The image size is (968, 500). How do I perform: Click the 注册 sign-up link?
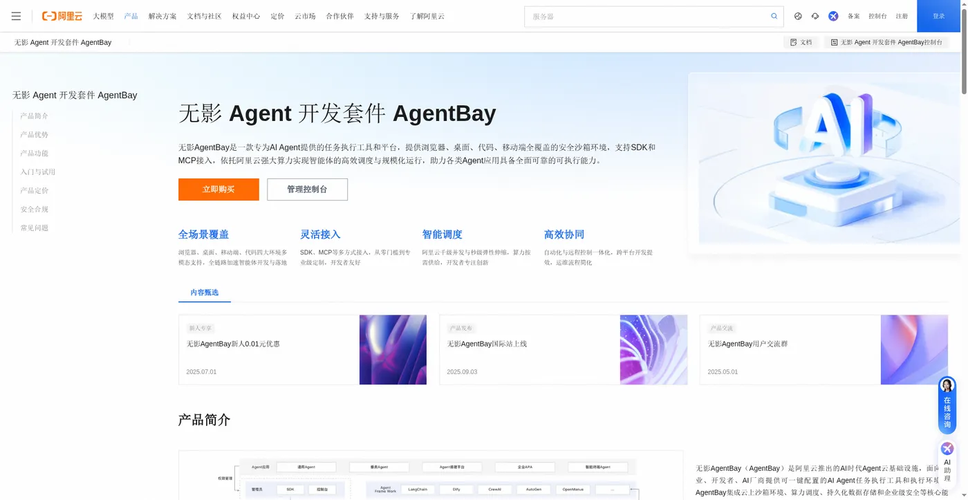[902, 16]
